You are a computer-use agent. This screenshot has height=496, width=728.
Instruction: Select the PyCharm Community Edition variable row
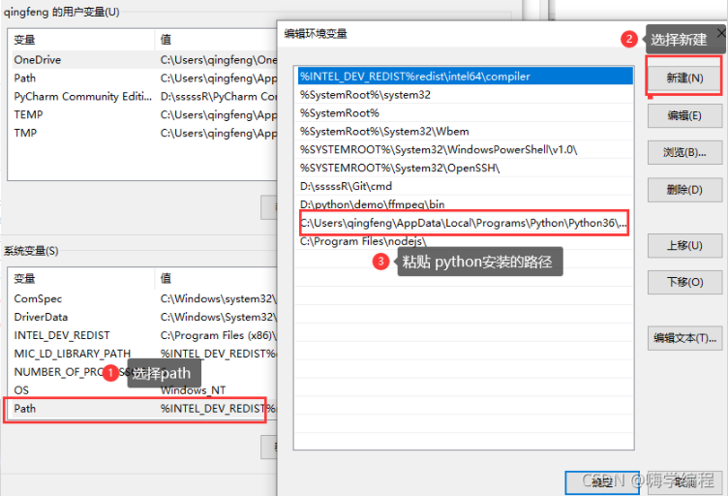click(x=145, y=97)
